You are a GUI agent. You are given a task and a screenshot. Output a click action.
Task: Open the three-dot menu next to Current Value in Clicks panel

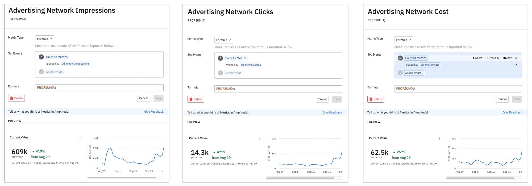coord(260,138)
